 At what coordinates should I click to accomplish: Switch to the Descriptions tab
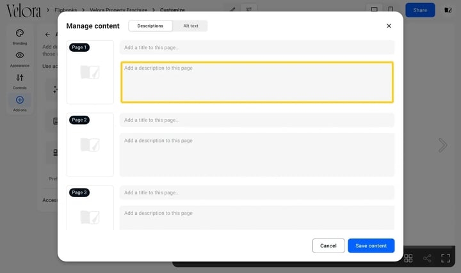[x=150, y=26]
